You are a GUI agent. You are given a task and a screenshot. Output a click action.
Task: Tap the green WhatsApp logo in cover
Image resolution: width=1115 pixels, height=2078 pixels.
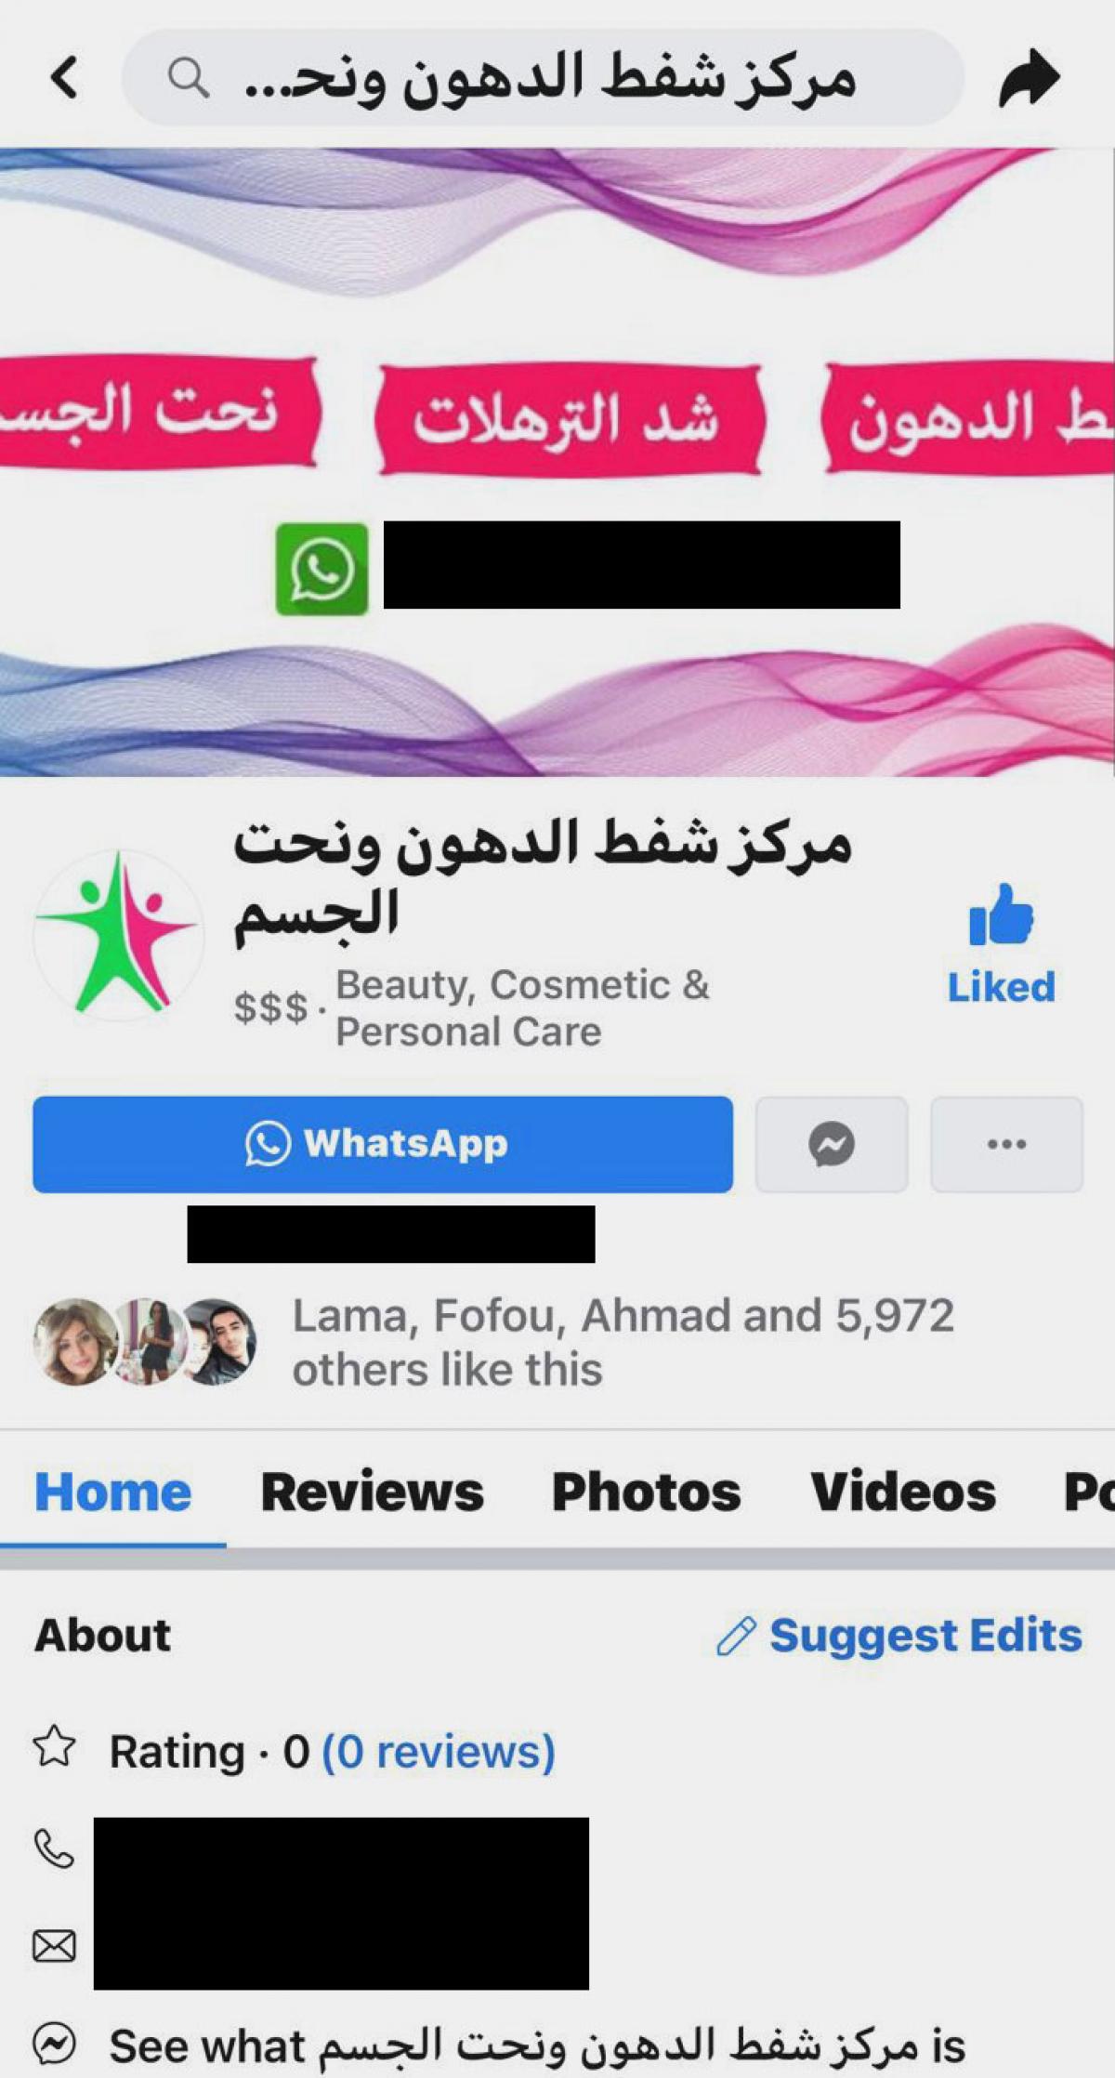321,569
